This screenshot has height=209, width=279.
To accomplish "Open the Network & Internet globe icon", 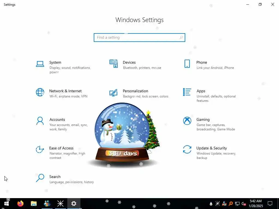I will coord(40,92).
